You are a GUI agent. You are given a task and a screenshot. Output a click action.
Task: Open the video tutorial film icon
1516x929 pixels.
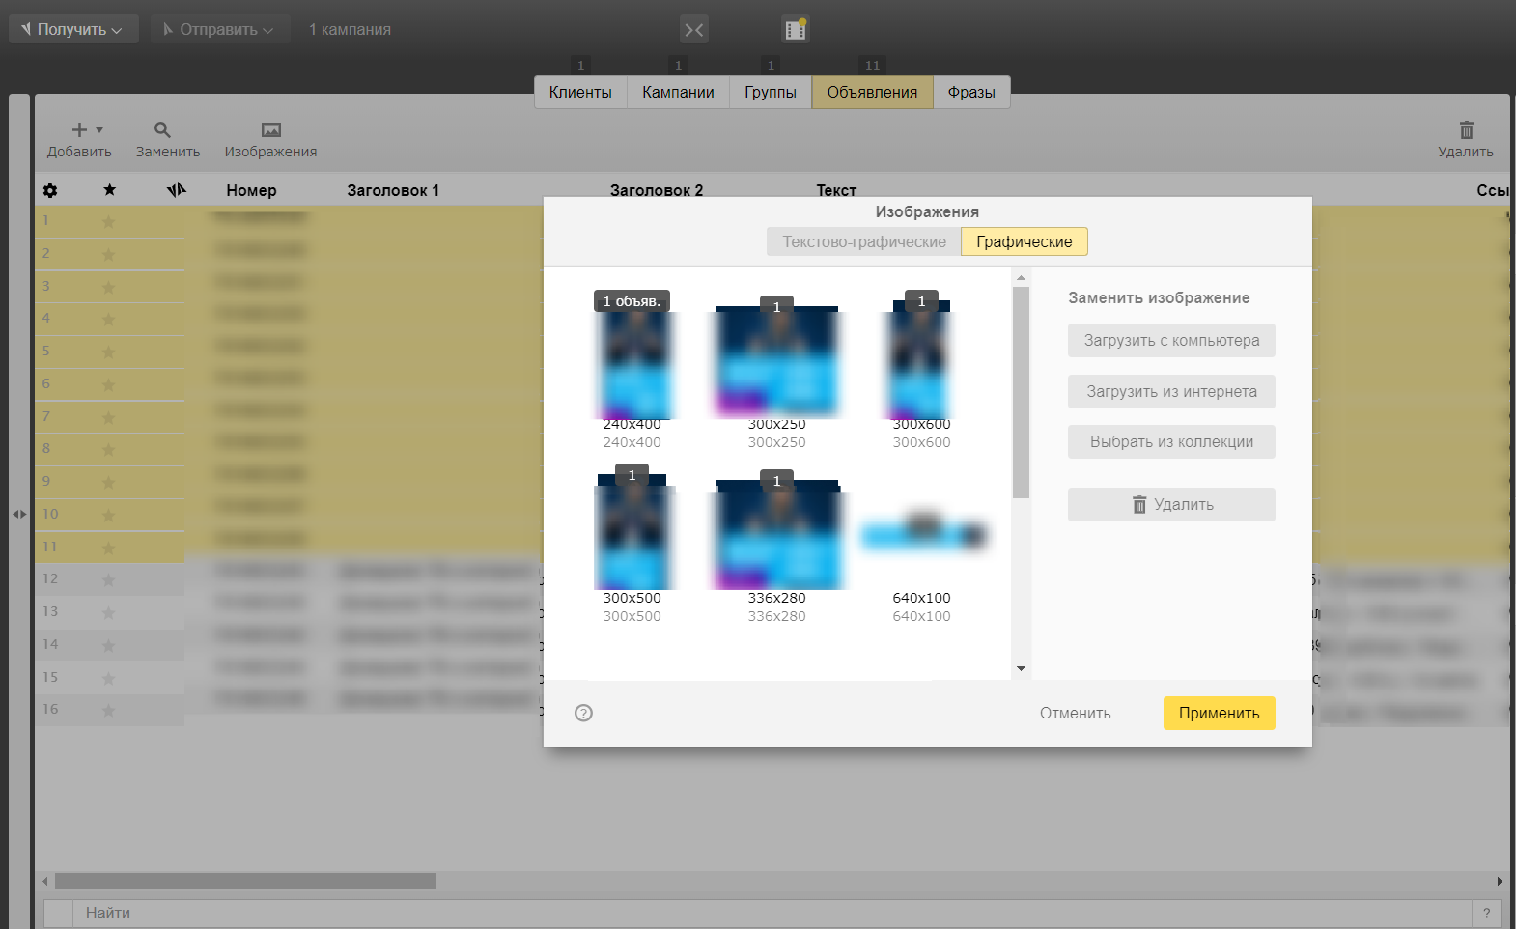click(795, 30)
